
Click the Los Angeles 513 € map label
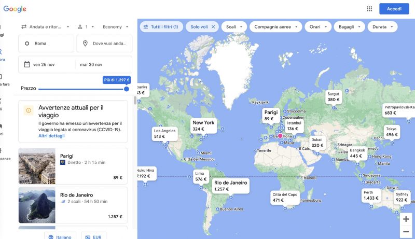click(164, 133)
